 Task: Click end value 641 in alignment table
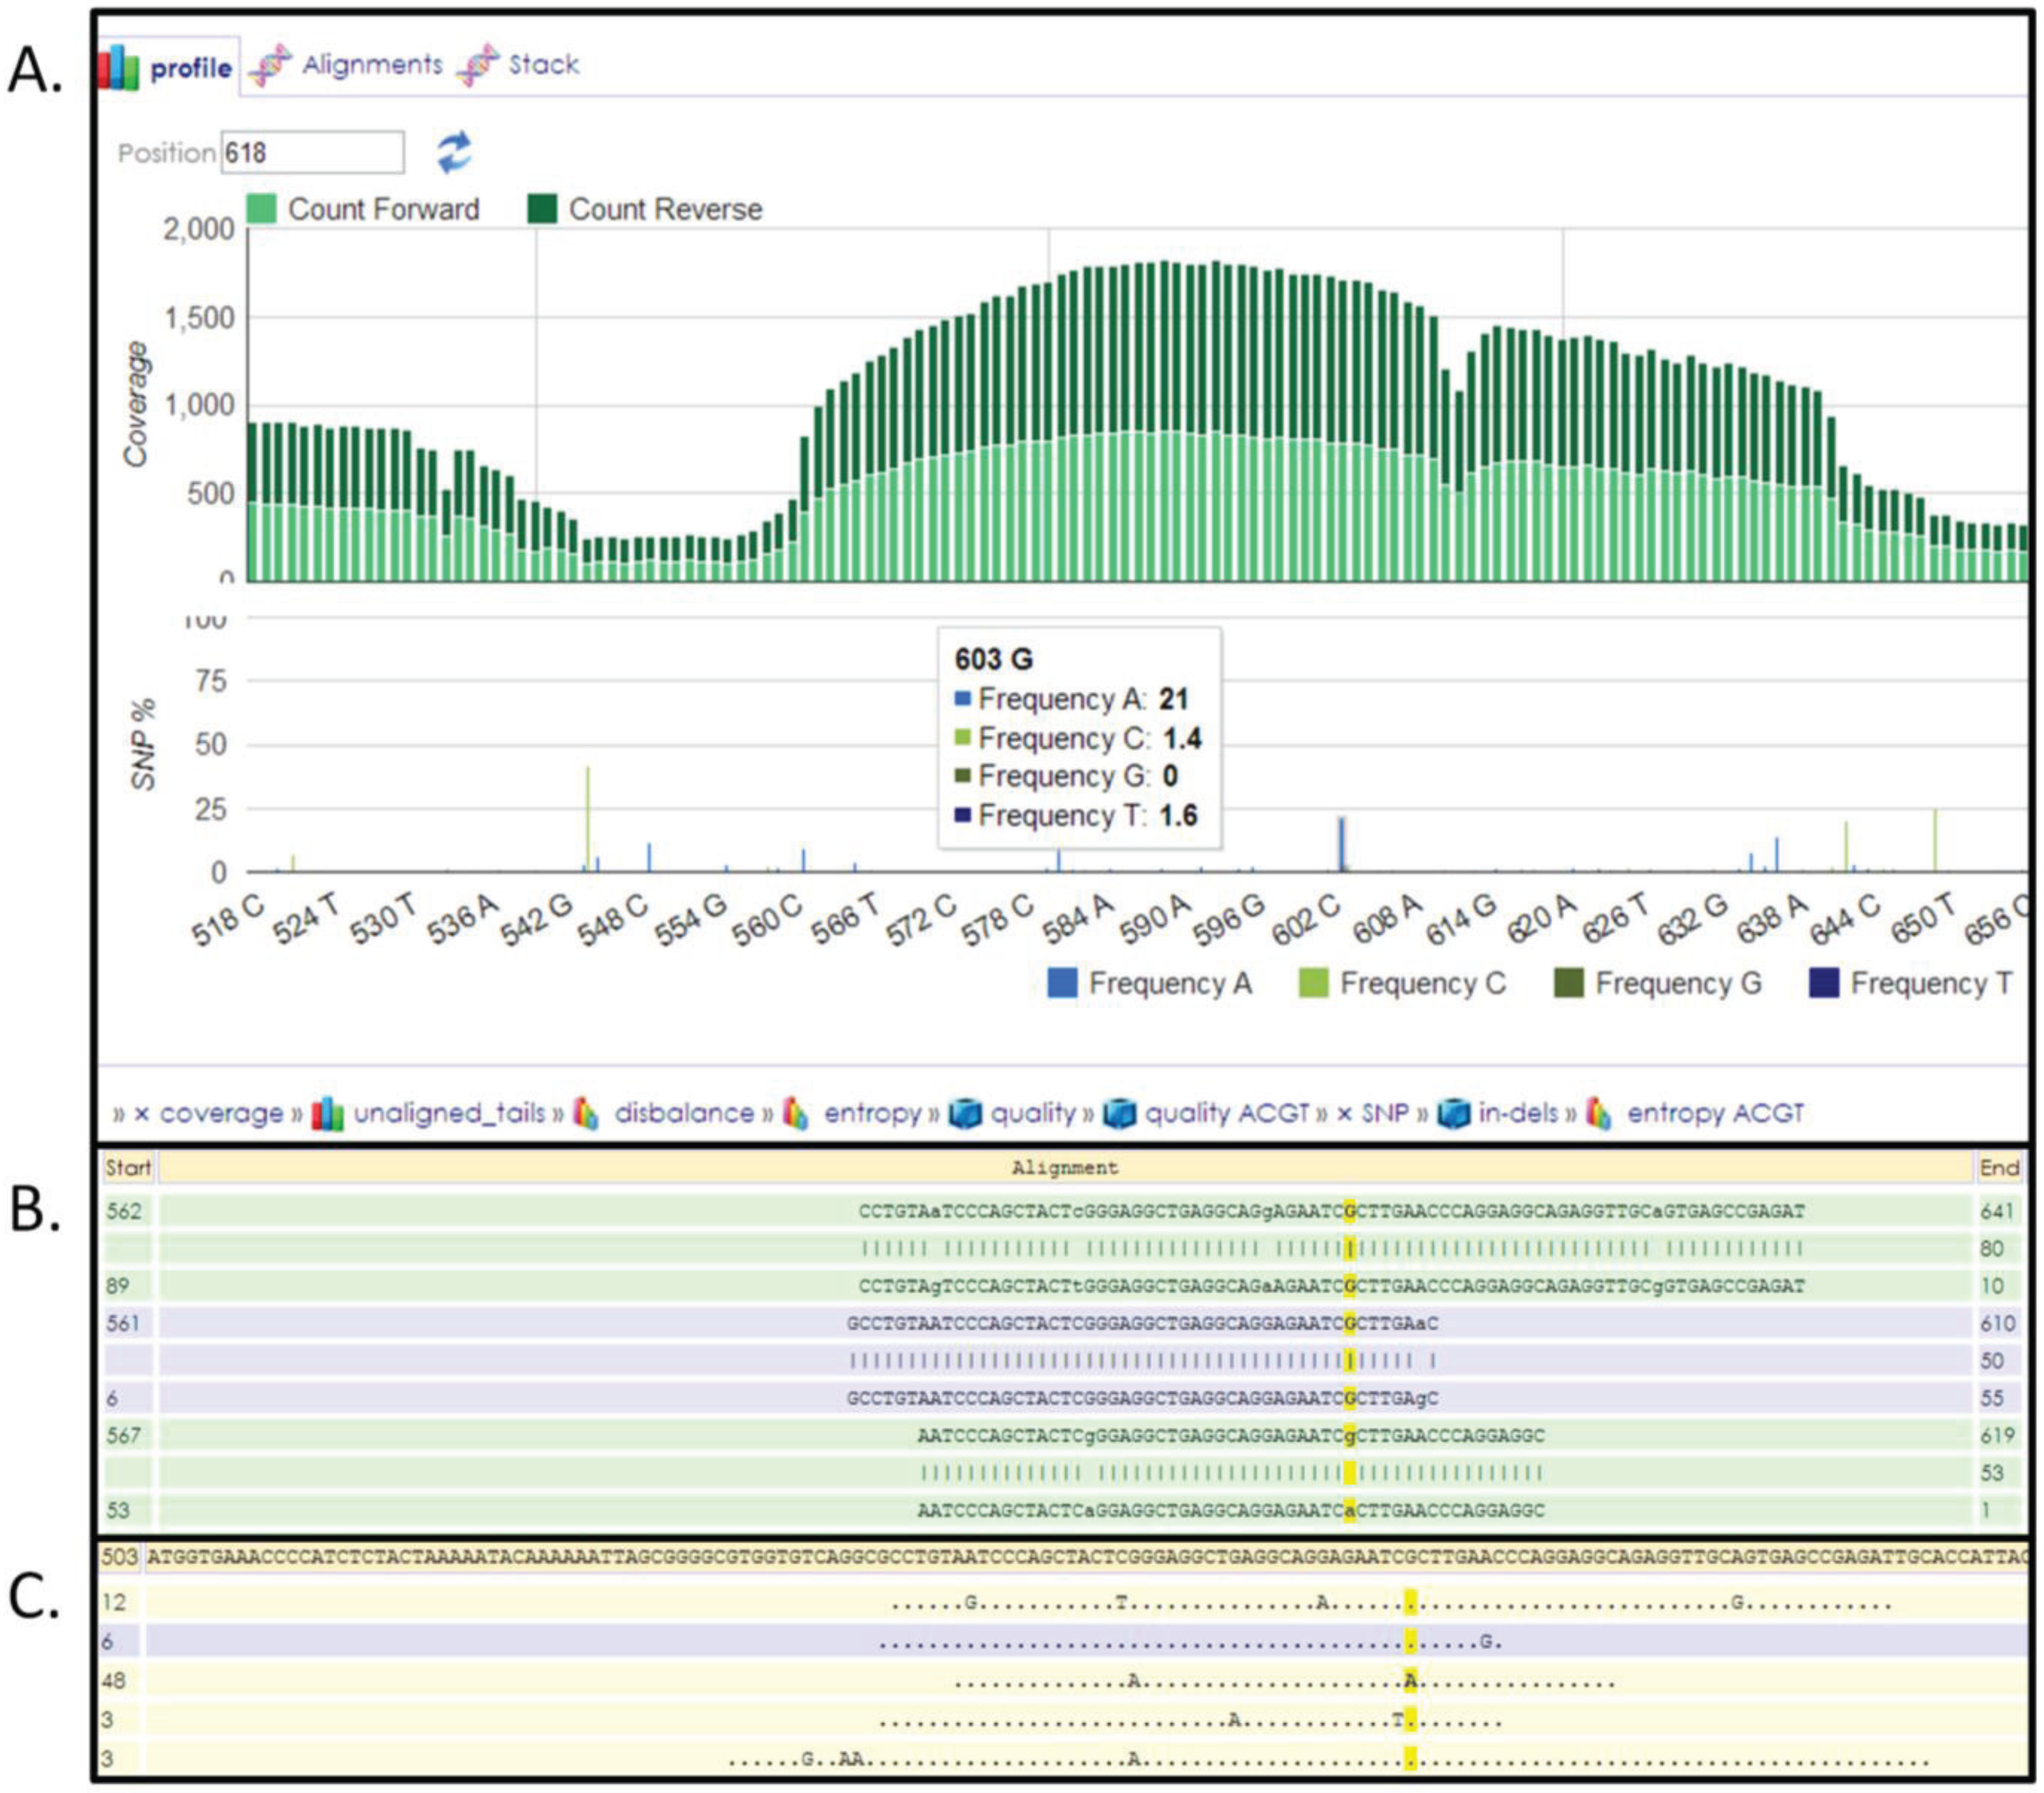(1997, 1211)
